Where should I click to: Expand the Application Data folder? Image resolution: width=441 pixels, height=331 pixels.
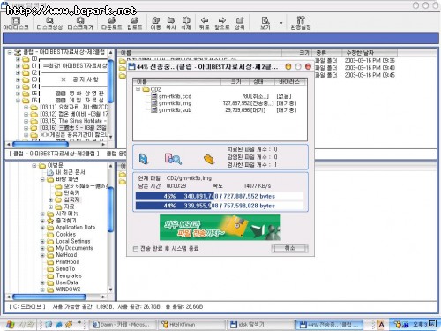pyautogui.click(x=42, y=228)
